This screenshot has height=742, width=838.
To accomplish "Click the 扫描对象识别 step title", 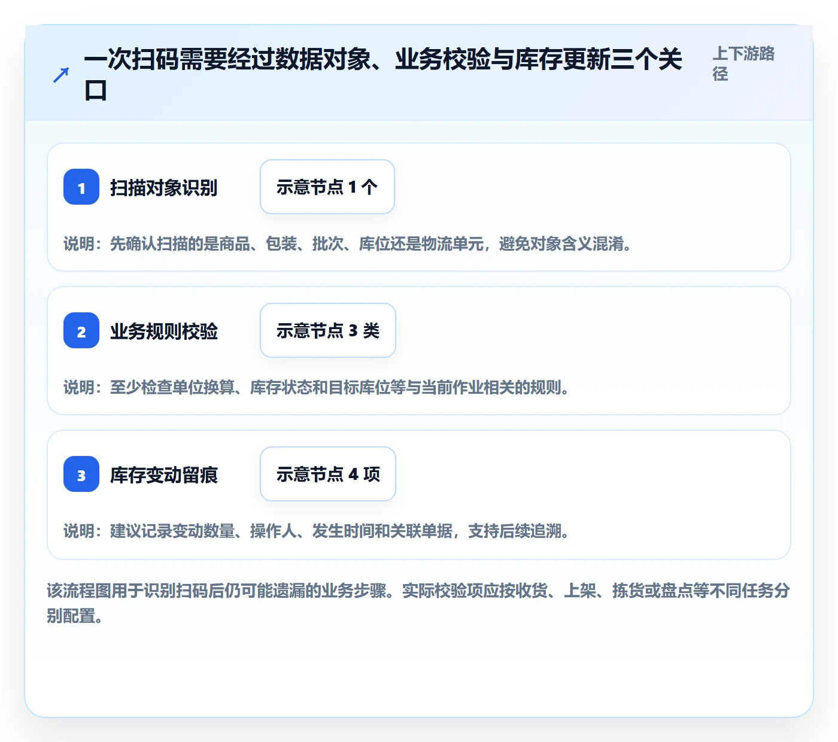I will pos(163,188).
